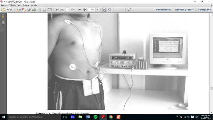
Task: Click the fit one full page icon
Action: click(109, 10)
